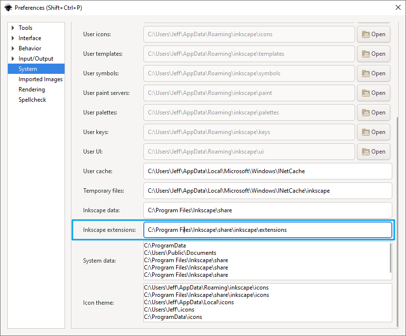Open the User palettes folder

[374, 112]
